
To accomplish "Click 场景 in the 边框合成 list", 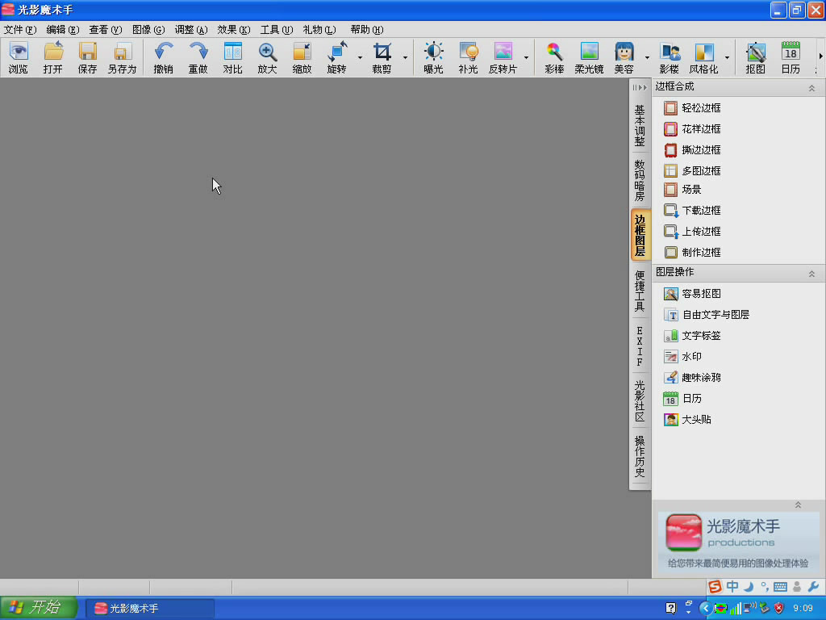I will tap(682, 190).
